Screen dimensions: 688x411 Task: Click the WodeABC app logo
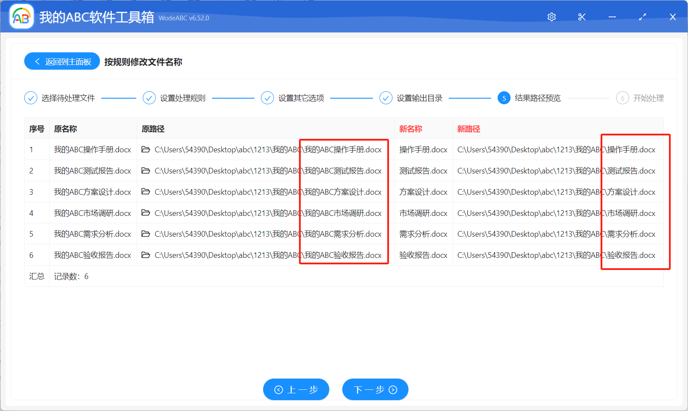(x=22, y=17)
